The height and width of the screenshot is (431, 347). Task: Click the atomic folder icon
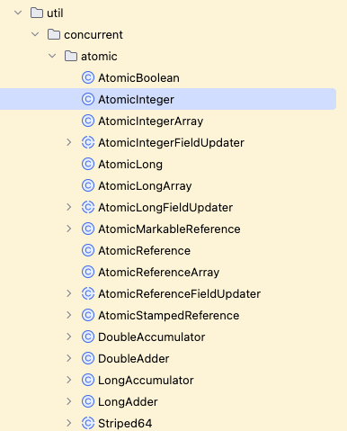pyautogui.click(x=71, y=56)
